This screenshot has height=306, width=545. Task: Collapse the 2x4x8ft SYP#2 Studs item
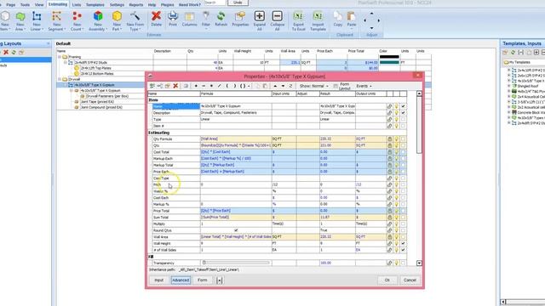pos(65,62)
